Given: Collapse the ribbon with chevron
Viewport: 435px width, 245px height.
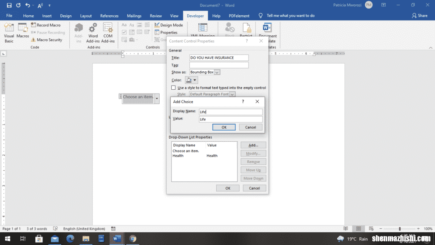Looking at the screenshot, I should (431, 48).
